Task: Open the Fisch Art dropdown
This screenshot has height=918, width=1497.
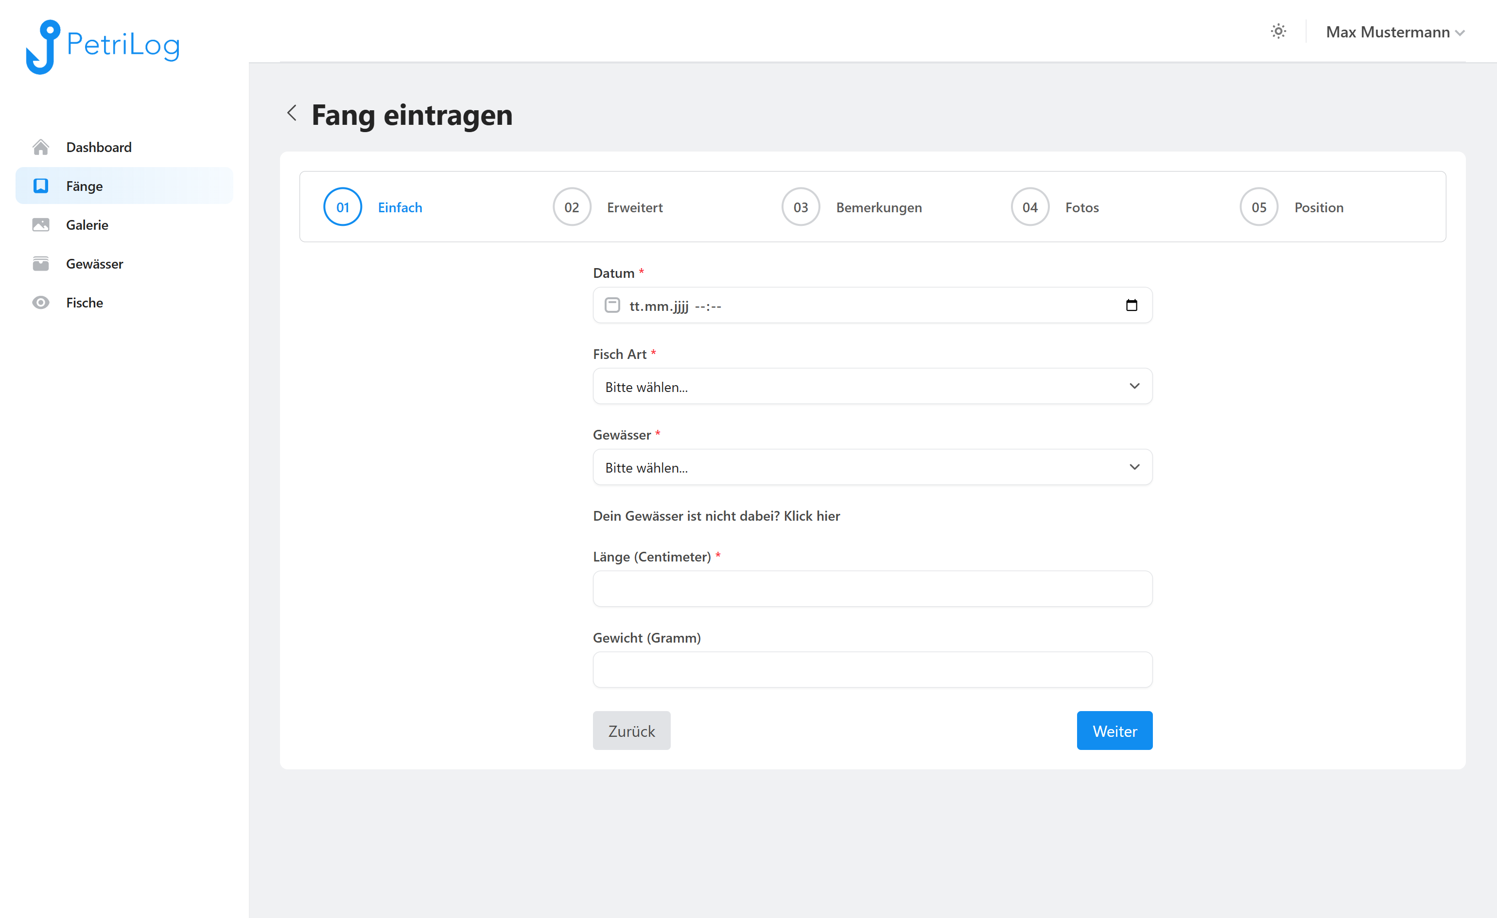Action: (872, 386)
